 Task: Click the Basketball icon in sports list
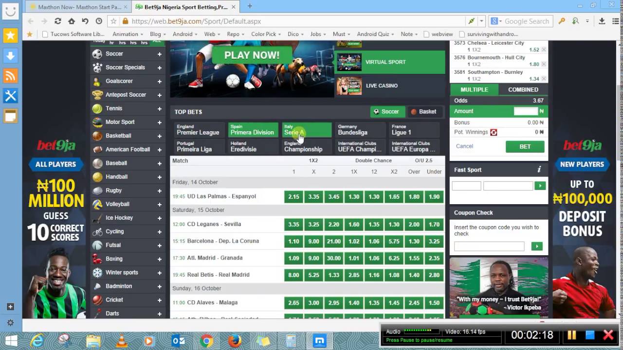pos(97,136)
